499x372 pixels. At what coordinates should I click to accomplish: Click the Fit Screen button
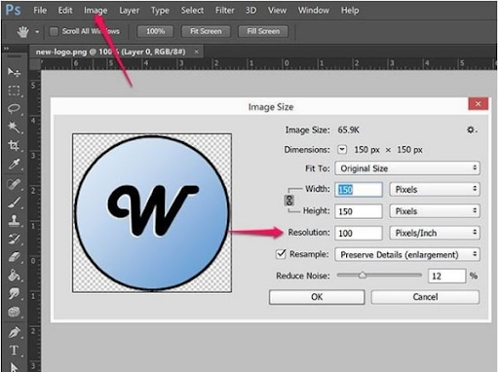[206, 31]
